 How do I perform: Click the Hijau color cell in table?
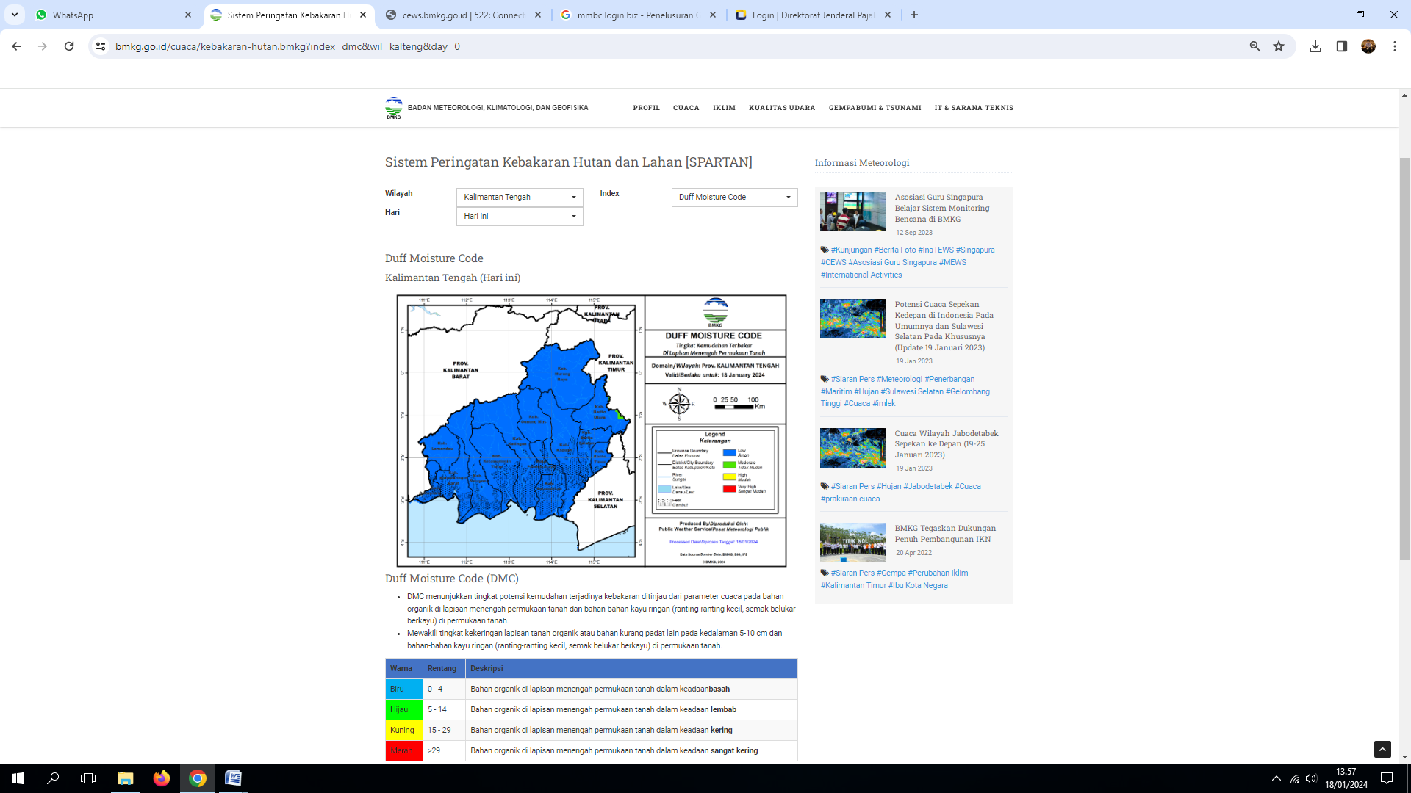point(404,709)
